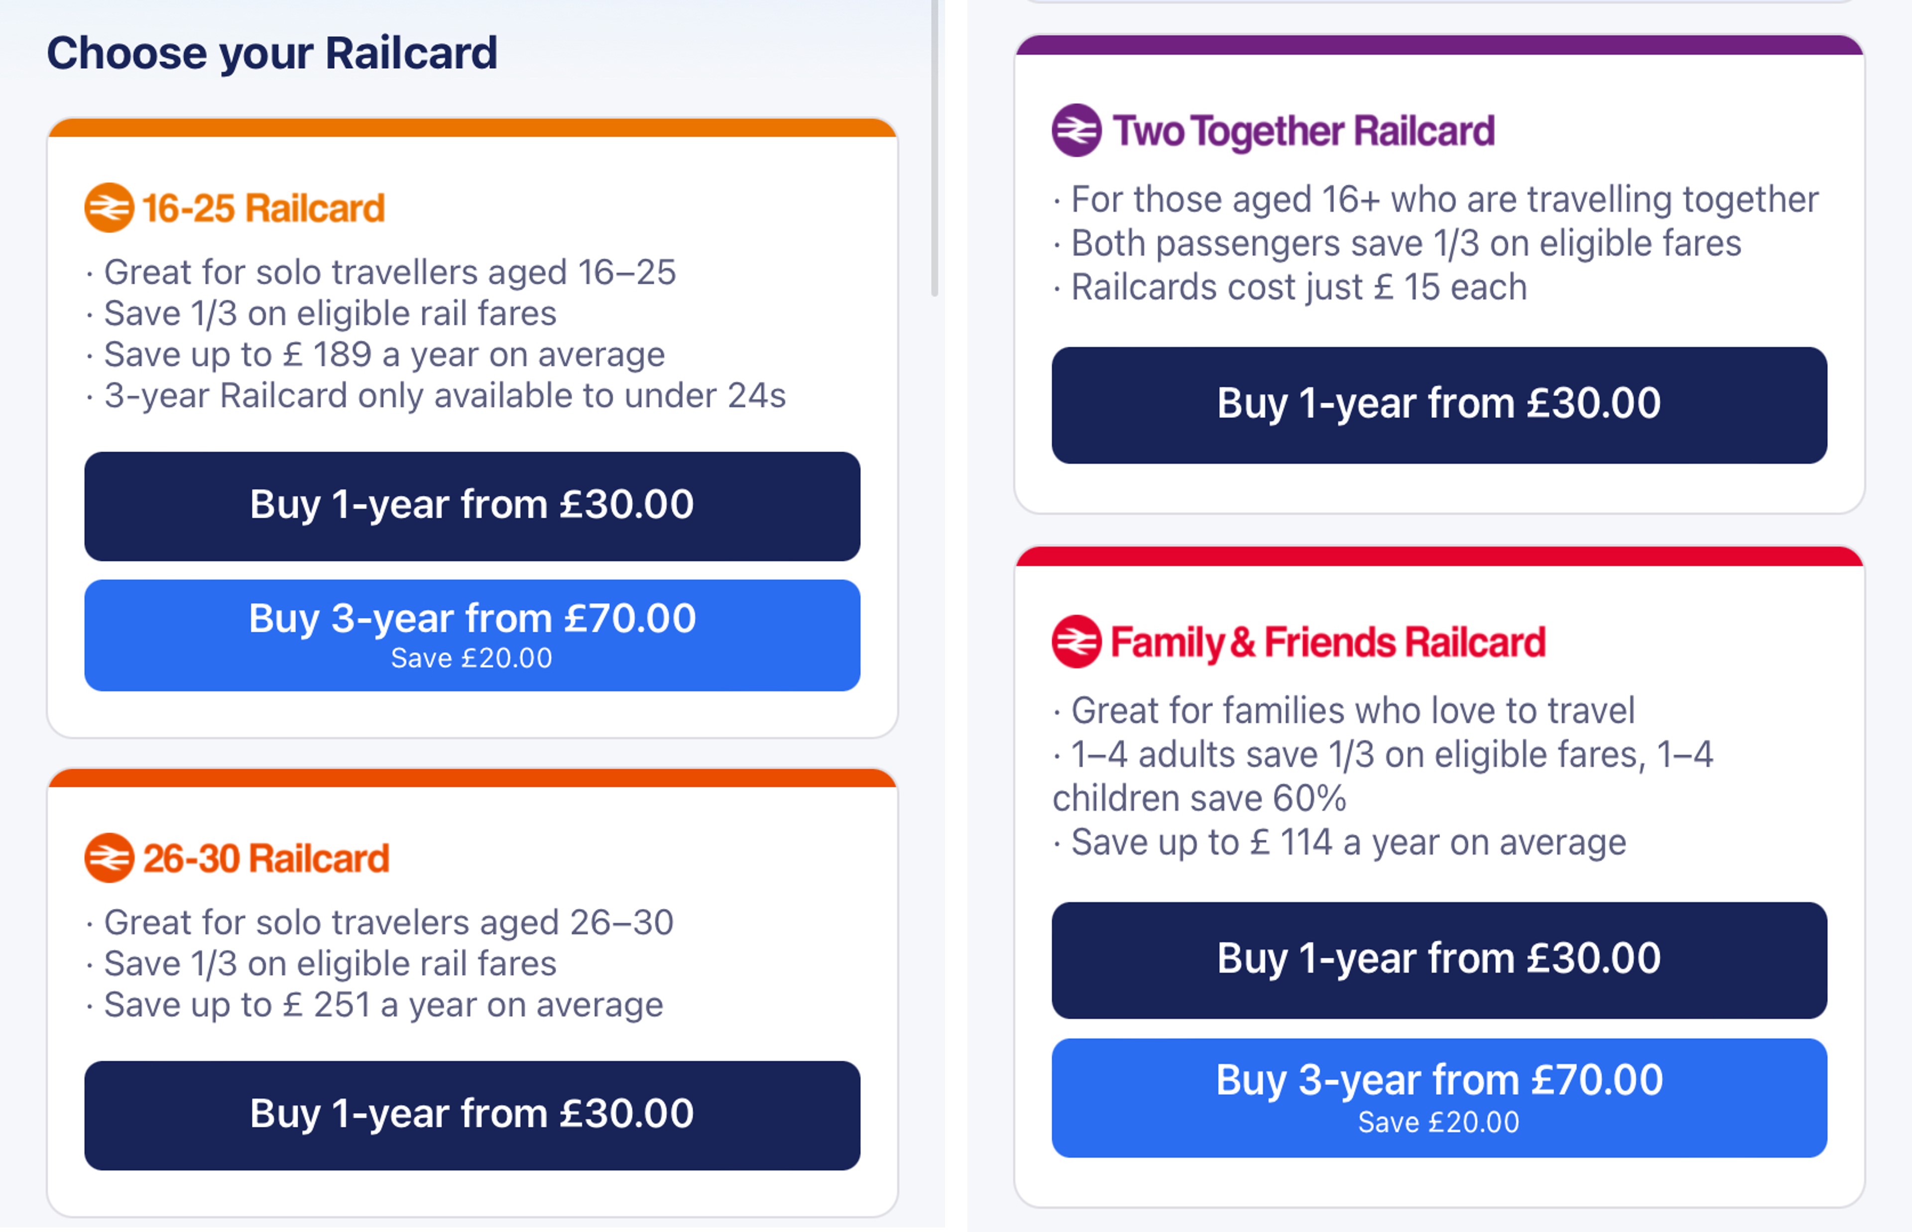Click the Family & Friends Railcard red logo icon

[x=1076, y=642]
